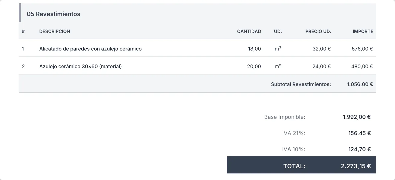Viewport: 395px width, 180px height.
Task: Select row Azulejo cerámico 30×60 (material)
Action: 197,66
